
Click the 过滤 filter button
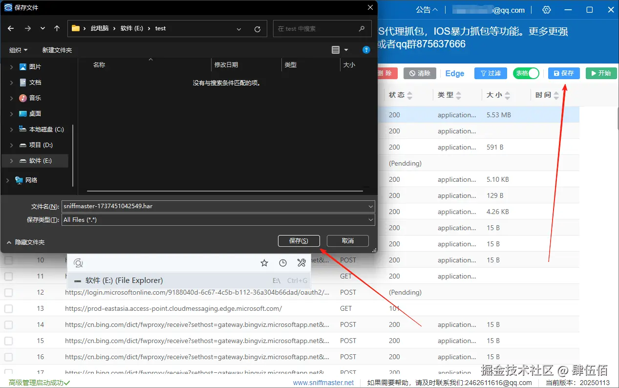tap(491, 73)
